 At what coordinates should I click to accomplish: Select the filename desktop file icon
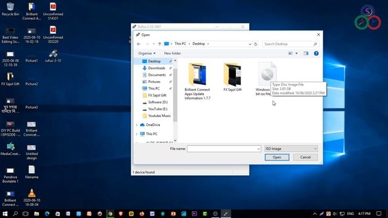click(32, 172)
